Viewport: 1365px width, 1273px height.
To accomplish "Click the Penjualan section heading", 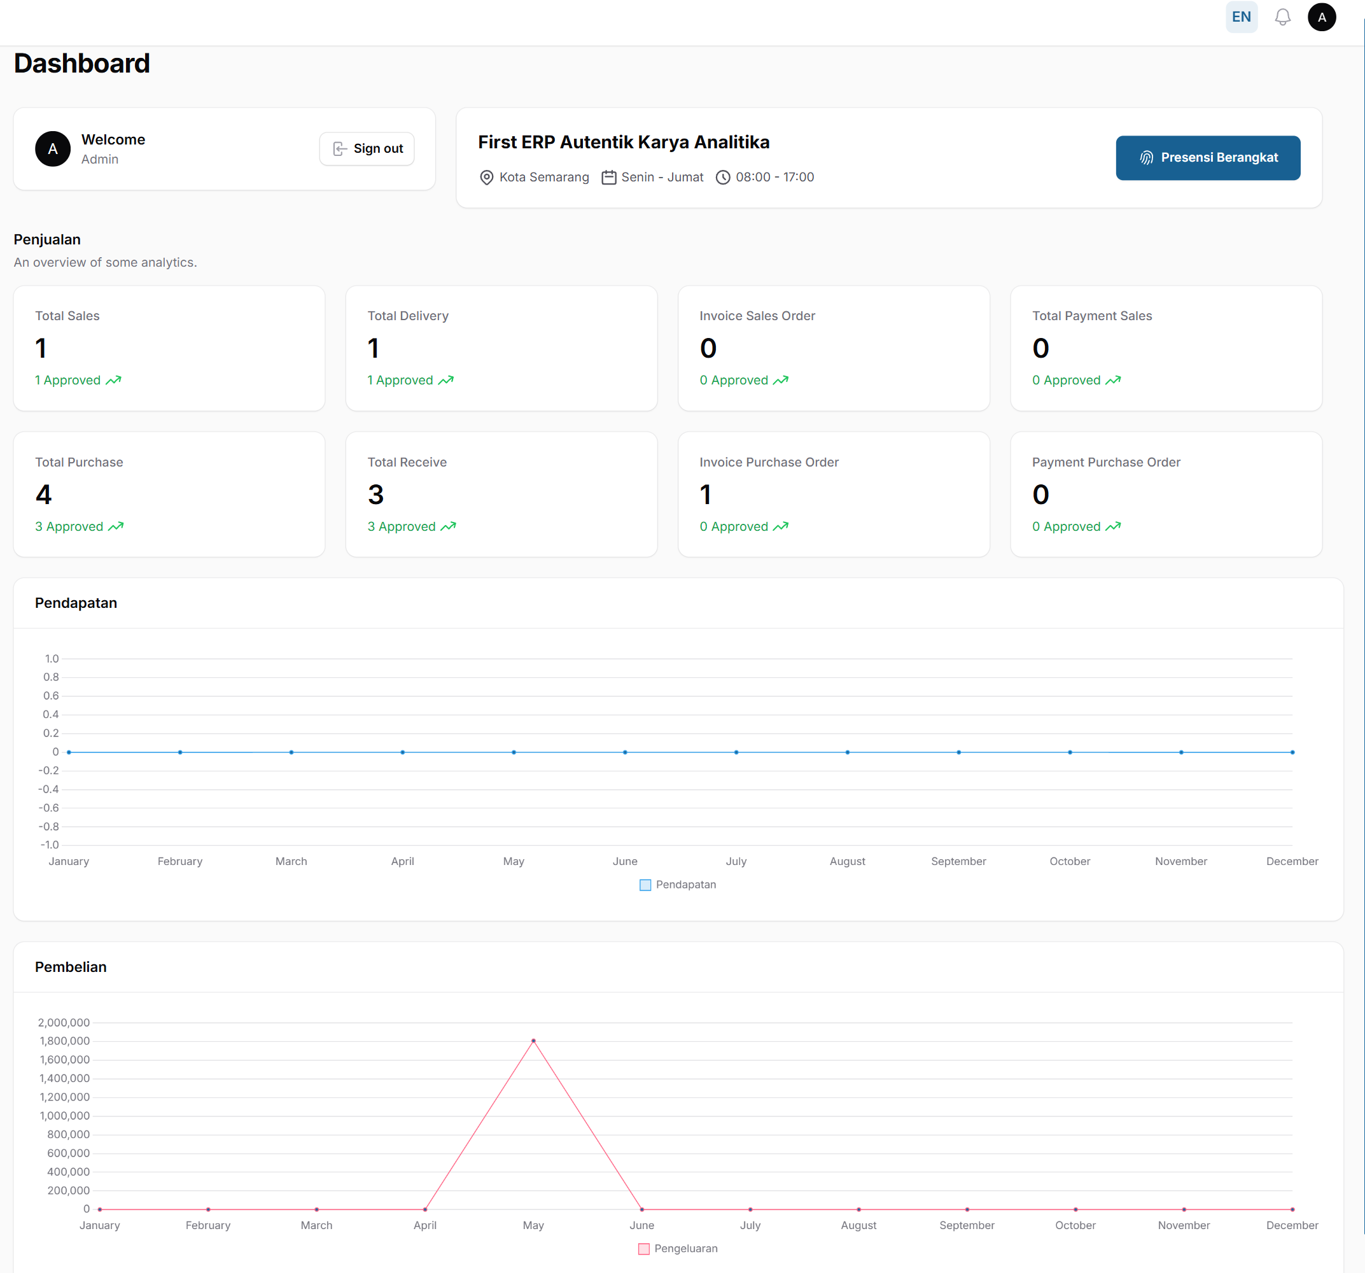I will point(46,239).
